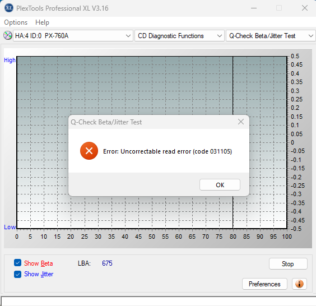Click the Low label on the graph
Image resolution: width=316 pixels, height=306 pixels.
tap(10, 227)
